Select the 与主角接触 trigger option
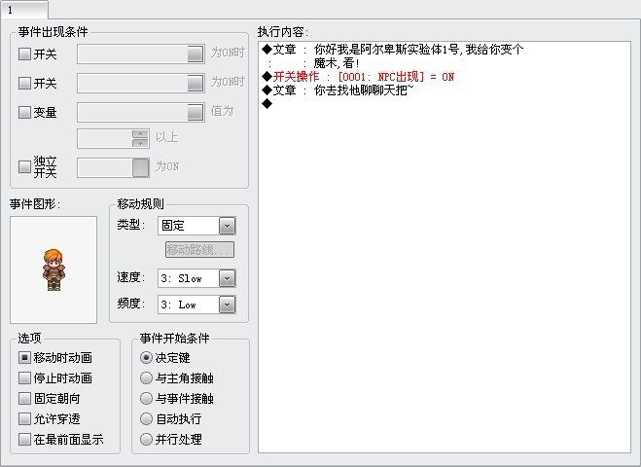This screenshot has width=641, height=467. 177,377
